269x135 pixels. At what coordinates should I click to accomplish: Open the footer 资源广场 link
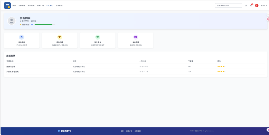coord(129,131)
